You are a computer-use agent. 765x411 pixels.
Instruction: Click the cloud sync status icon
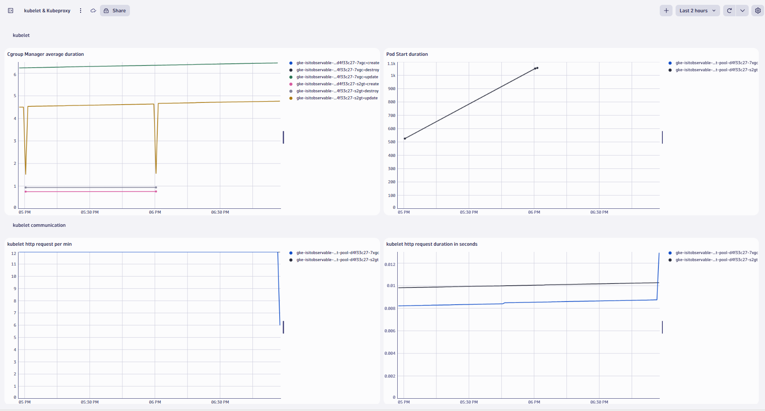[x=93, y=11]
